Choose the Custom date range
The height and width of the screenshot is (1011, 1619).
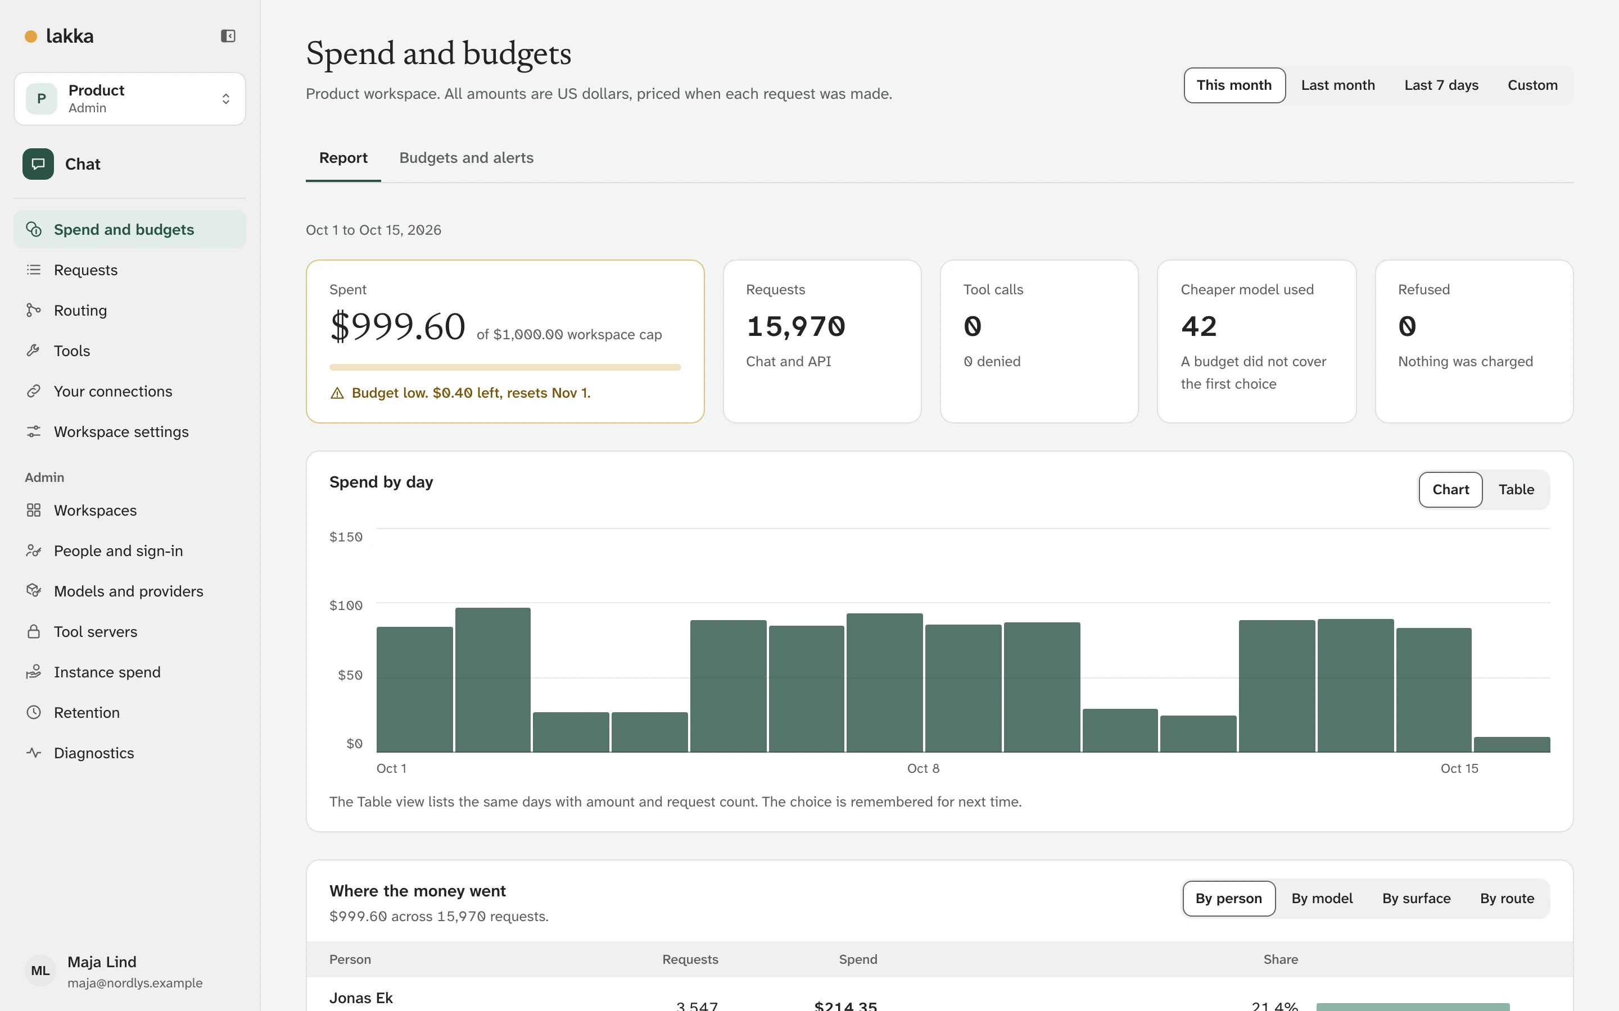[x=1532, y=85]
